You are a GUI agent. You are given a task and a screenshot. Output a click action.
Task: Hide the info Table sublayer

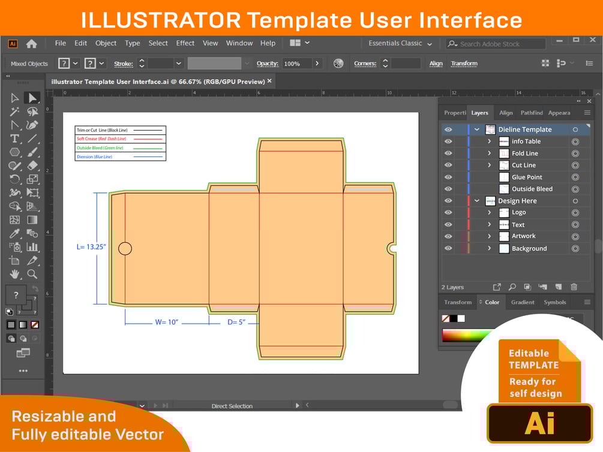click(x=448, y=141)
